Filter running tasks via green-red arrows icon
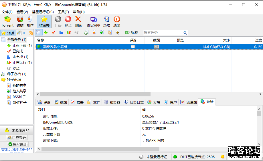 tap(69, 33)
